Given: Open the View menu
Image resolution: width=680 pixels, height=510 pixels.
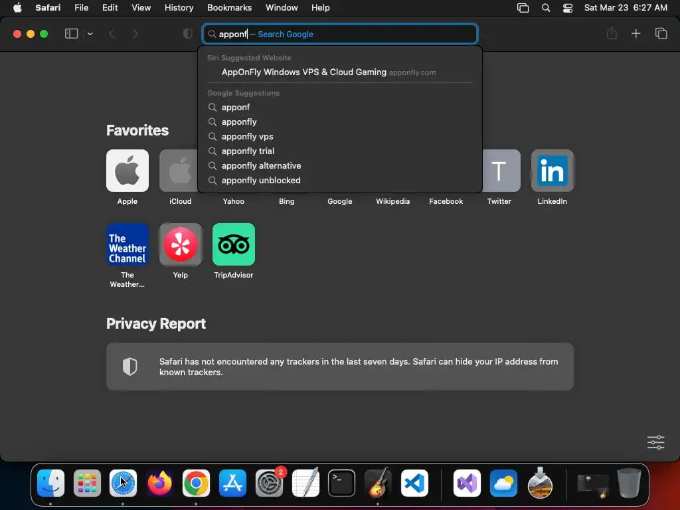Looking at the screenshot, I should 141,8.
